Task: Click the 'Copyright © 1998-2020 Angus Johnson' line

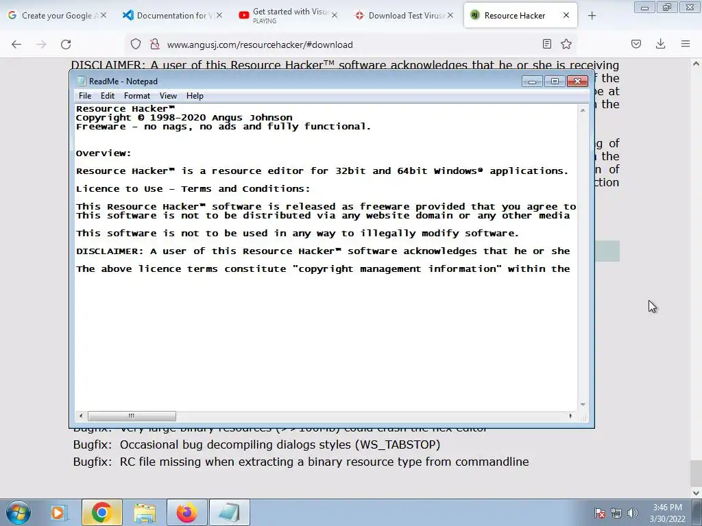Action: 184,118
